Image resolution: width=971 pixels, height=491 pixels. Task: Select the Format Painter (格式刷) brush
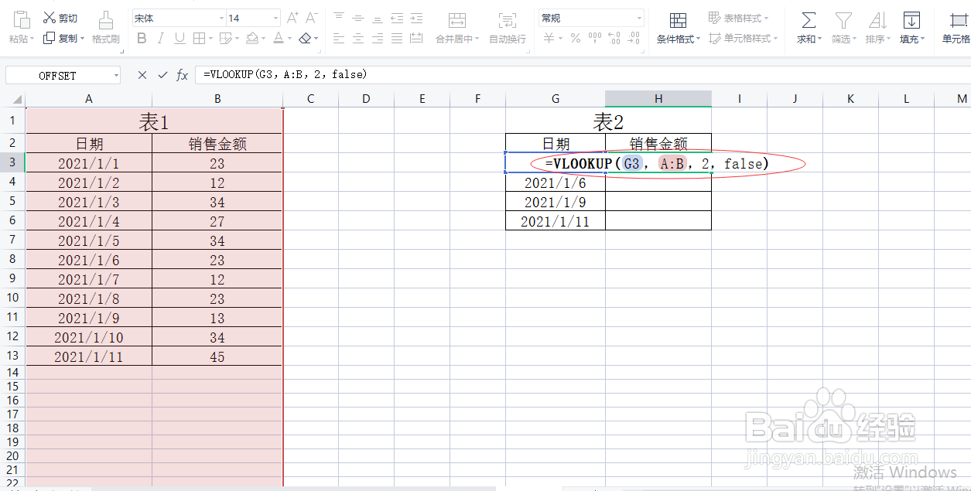pos(106,20)
